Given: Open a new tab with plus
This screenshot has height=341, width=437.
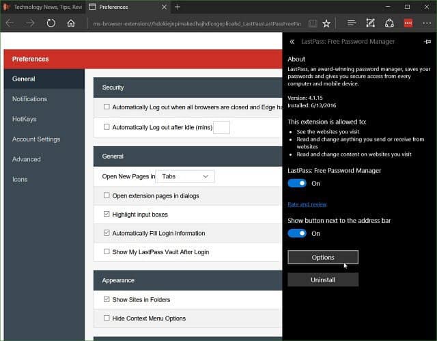Looking at the screenshot, I should pos(178,7).
